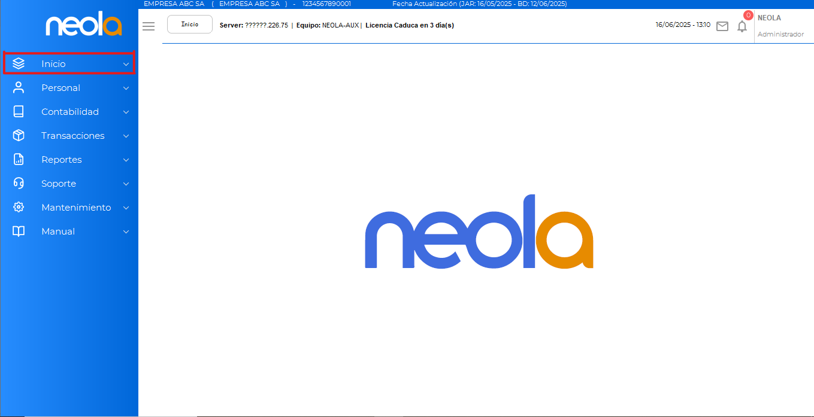Click the headset icon beside Soporte
The width and height of the screenshot is (814, 417).
pos(19,183)
